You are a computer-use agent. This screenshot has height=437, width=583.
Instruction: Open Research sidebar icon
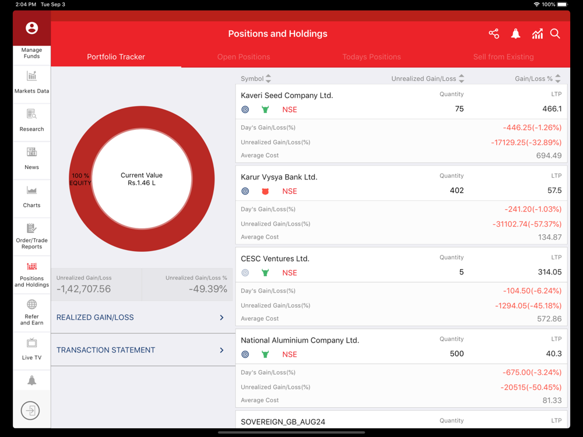tap(31, 114)
